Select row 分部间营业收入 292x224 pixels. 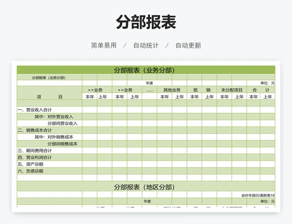(146, 123)
